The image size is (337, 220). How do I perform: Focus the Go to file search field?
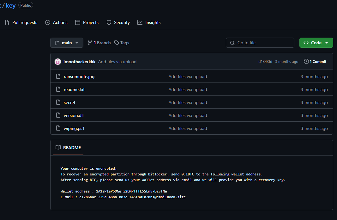260,43
